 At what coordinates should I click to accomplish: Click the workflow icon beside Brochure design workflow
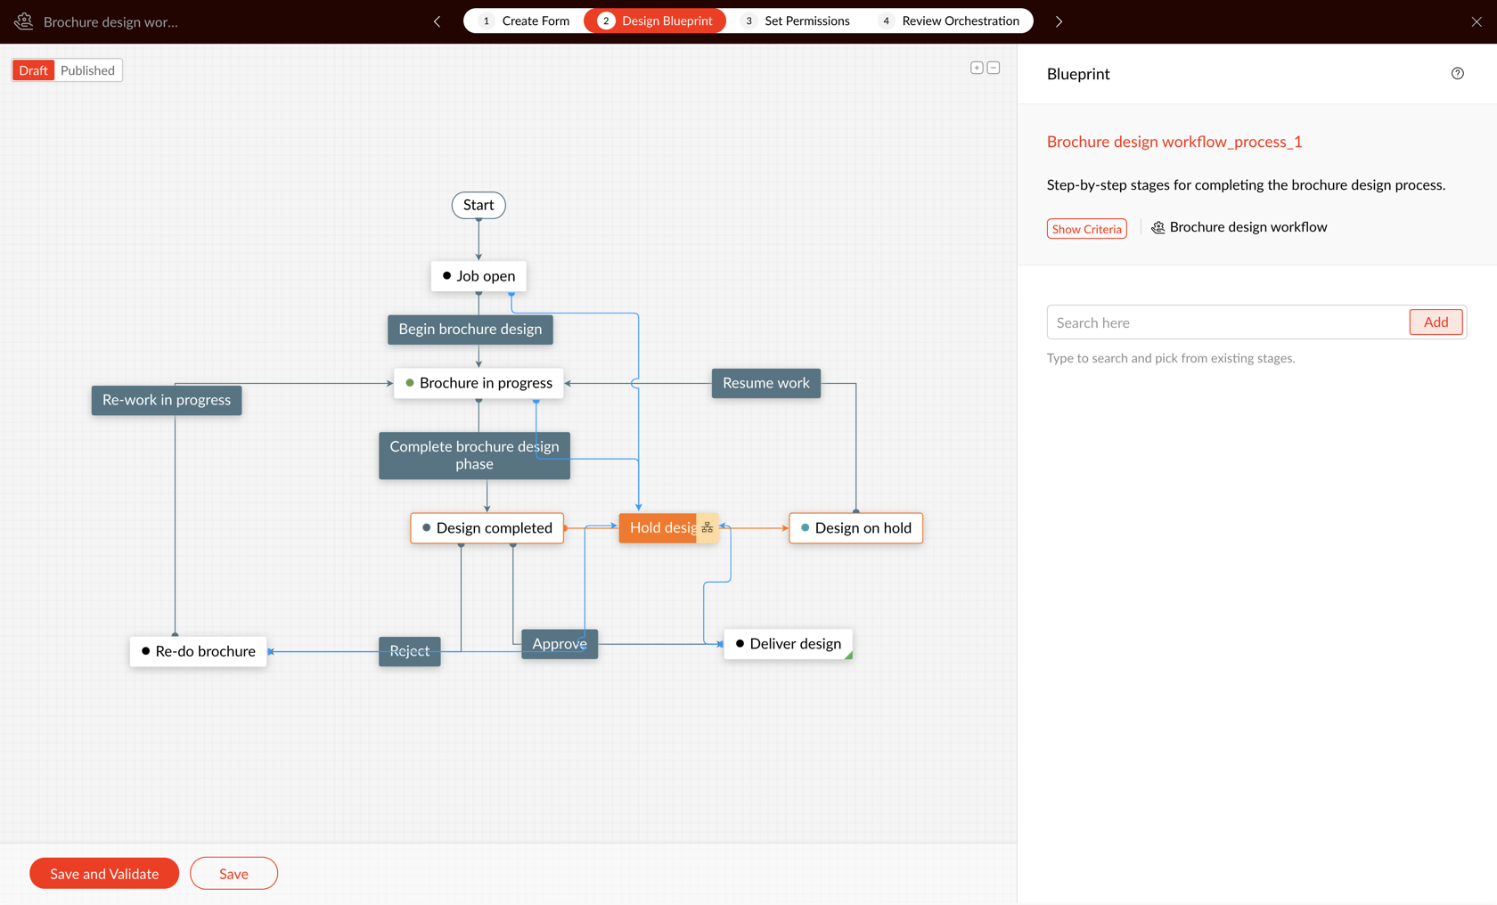(1158, 227)
